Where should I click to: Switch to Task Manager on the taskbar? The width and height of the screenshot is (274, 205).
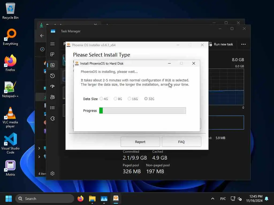pos(104,199)
